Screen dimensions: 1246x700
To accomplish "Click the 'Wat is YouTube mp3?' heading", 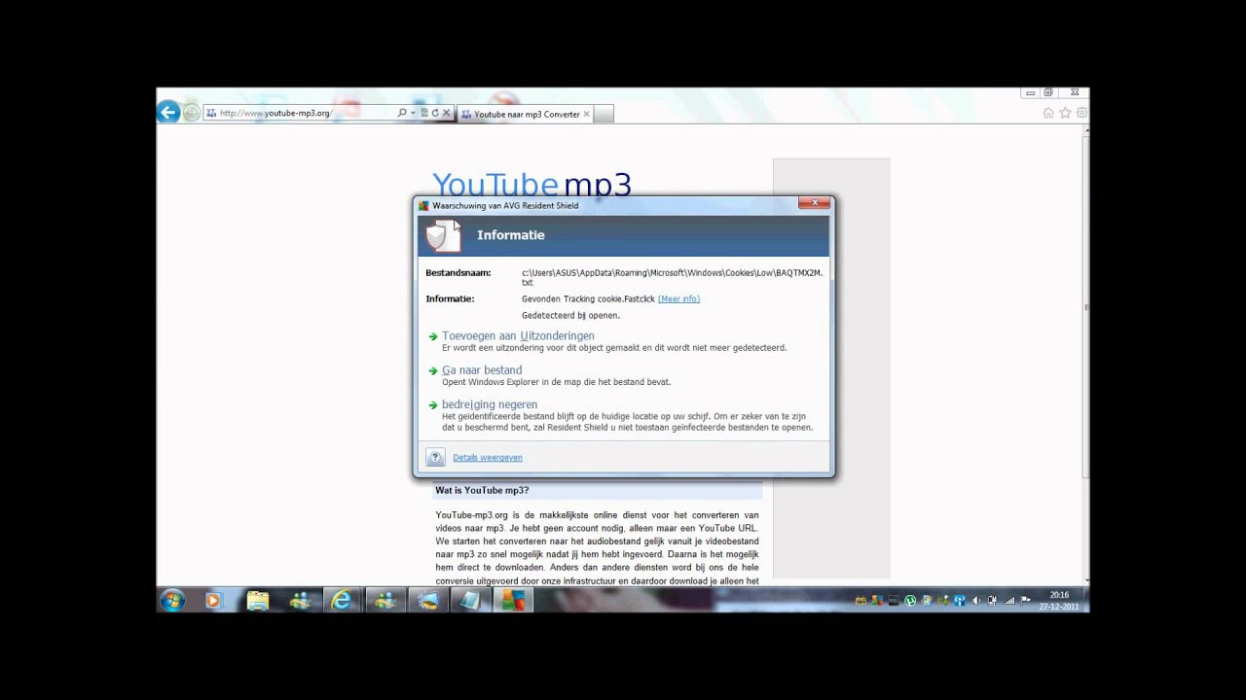I will (482, 490).
